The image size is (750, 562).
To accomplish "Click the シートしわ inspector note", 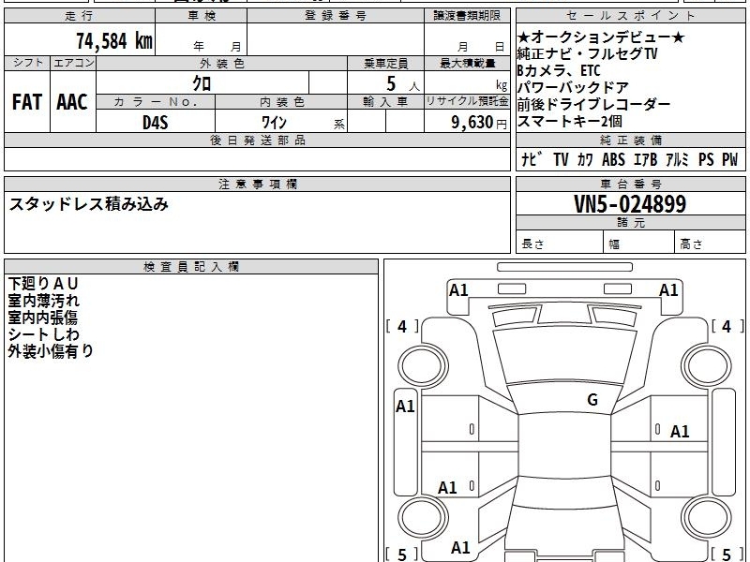I will point(43,334).
